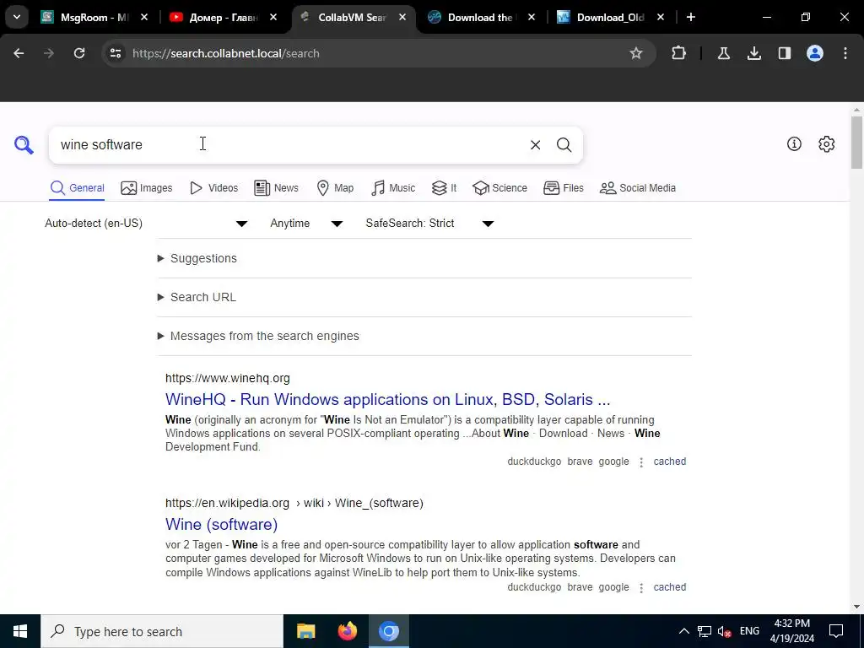This screenshot has height=648, width=864.
Task: Toggle the browser side panel
Action: [784, 53]
